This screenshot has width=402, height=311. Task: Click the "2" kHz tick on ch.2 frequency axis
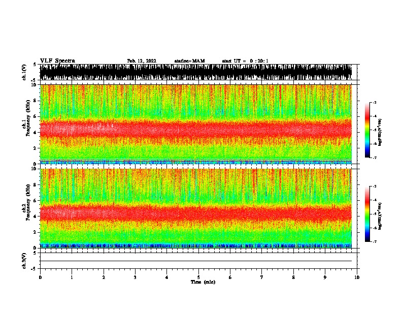pos(36,232)
